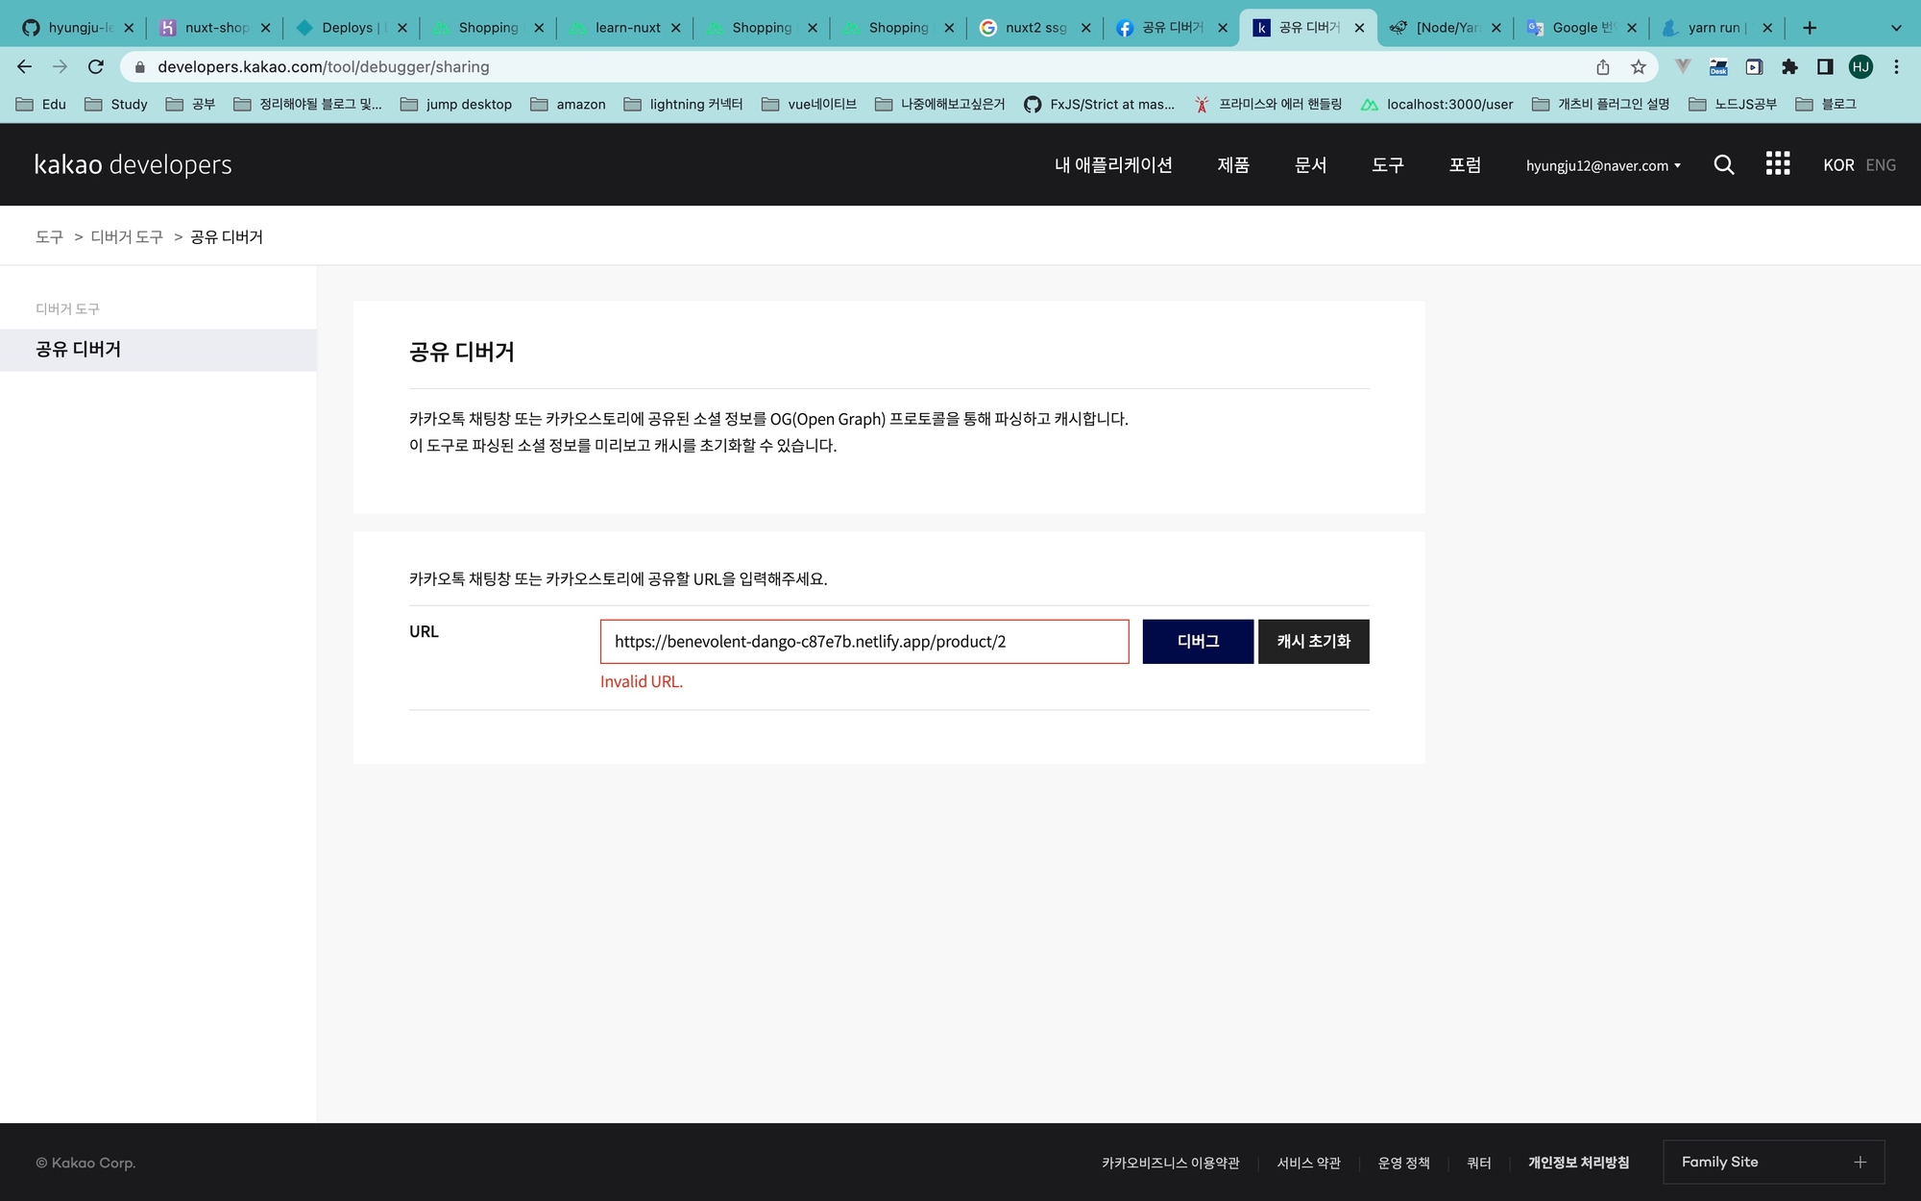The width and height of the screenshot is (1921, 1201).
Task: Click the share page icon in address bar
Action: pyautogui.click(x=1603, y=66)
